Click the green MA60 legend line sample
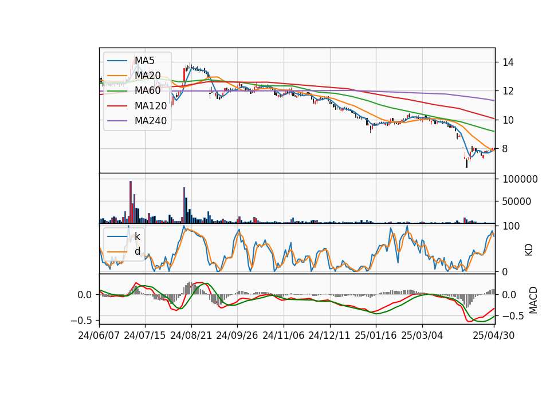 pos(117,91)
